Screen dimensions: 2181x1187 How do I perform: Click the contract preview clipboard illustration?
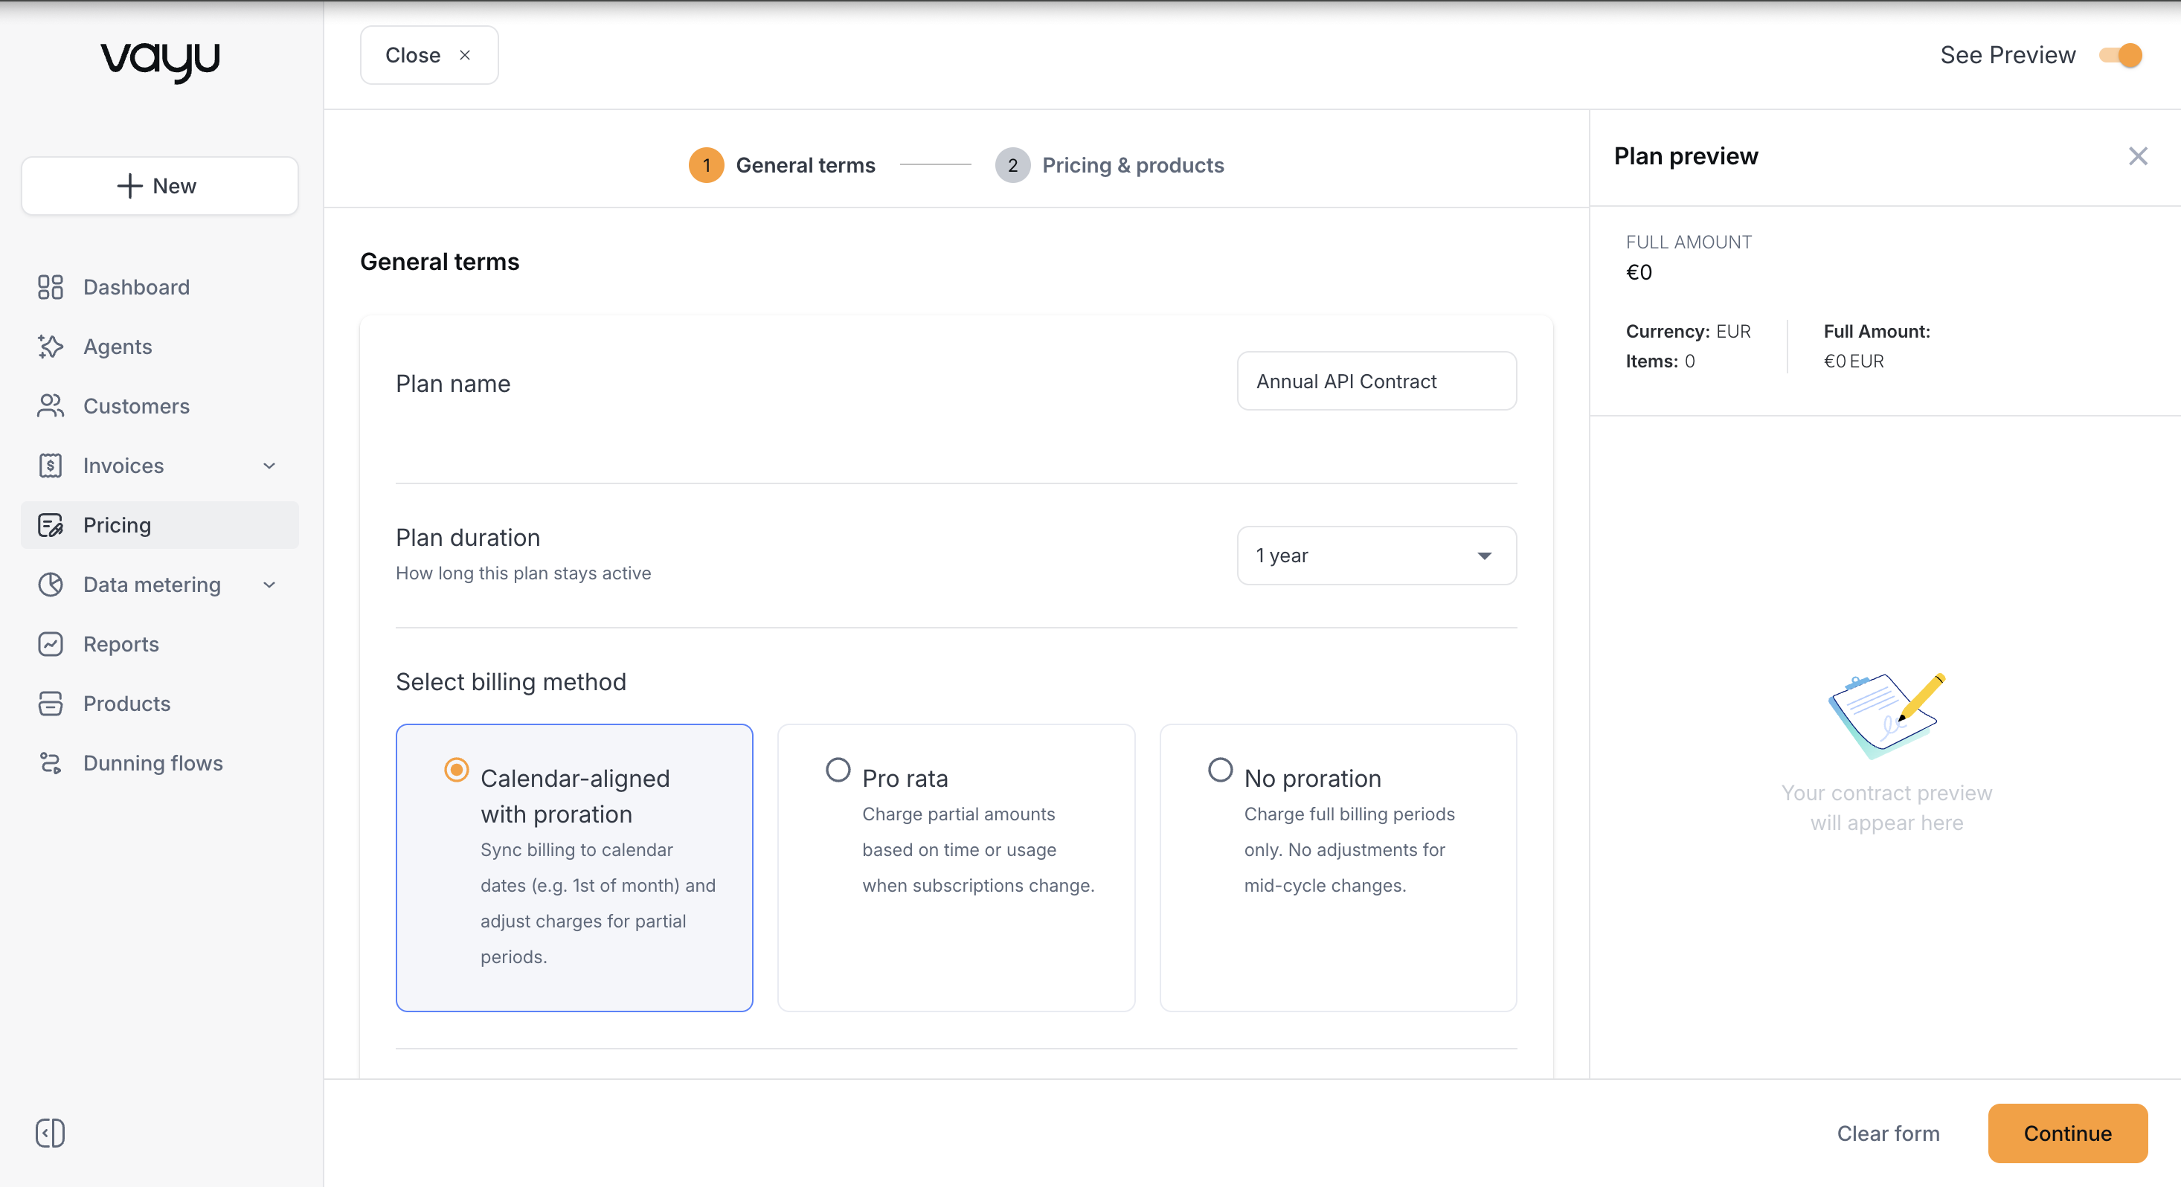click(1886, 715)
